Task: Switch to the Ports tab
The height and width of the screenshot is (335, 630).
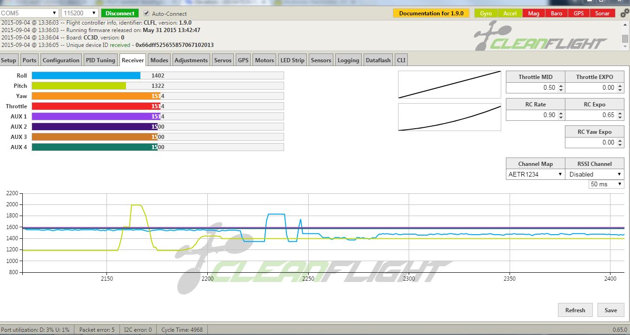Action: pyautogui.click(x=29, y=60)
